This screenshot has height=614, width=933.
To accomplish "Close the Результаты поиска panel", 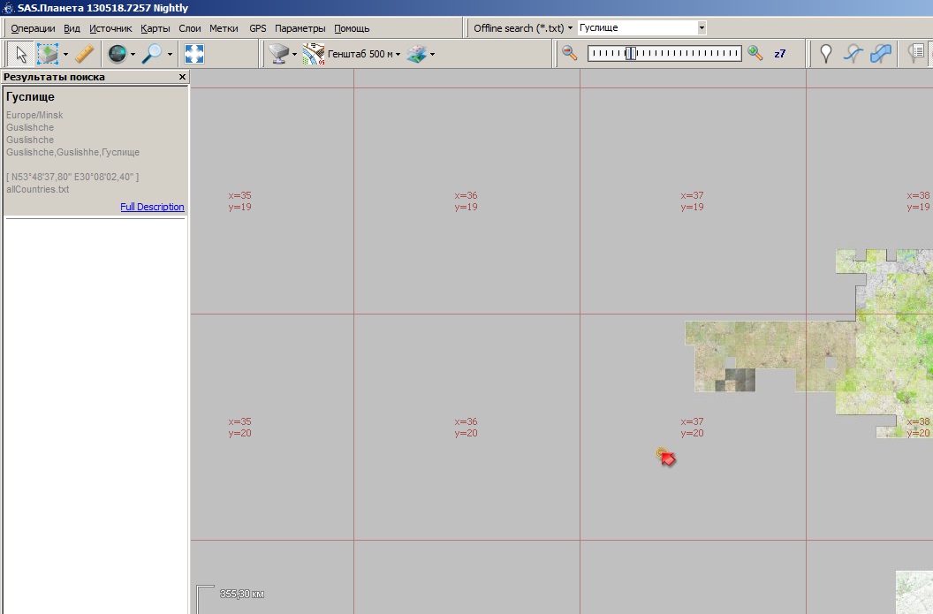I will pos(183,78).
